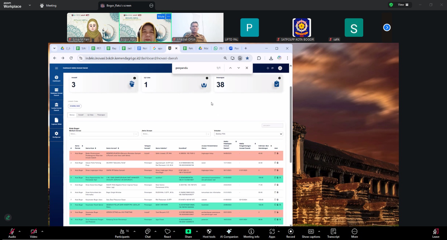The image size is (447, 240).
Task: Start recording with the Record button
Action: [x=291, y=232]
